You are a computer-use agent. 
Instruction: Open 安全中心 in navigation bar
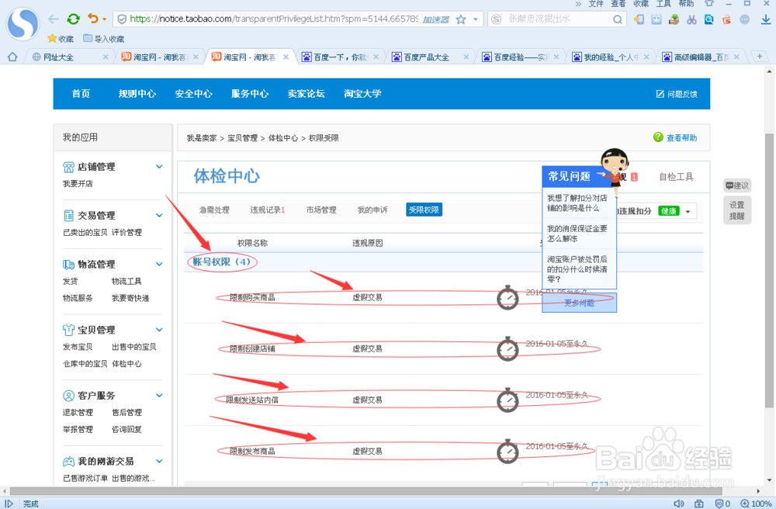coord(193,93)
